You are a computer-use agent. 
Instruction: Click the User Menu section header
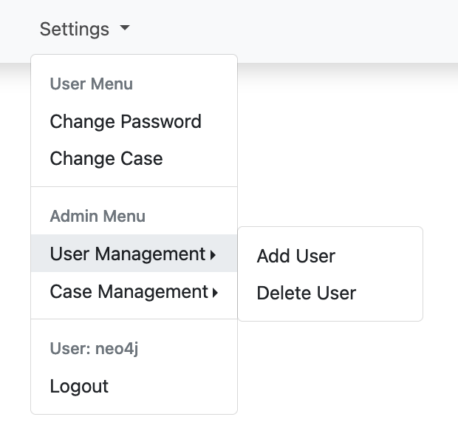click(92, 84)
